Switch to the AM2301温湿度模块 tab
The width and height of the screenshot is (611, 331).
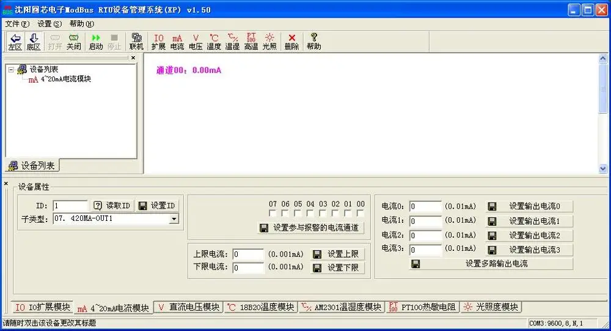[342, 307]
